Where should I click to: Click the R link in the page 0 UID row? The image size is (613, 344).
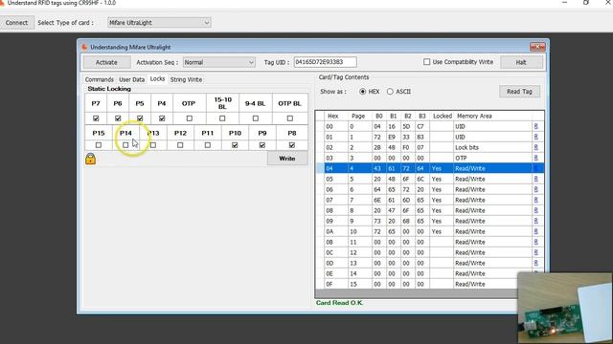[x=536, y=126]
